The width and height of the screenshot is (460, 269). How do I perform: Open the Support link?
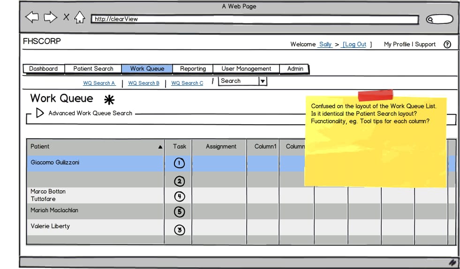point(425,45)
